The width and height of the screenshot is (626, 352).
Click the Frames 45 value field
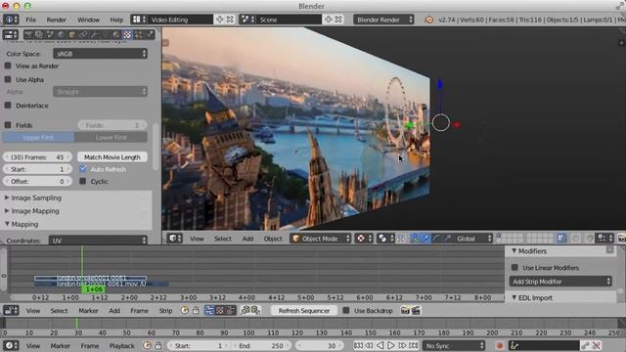pyautogui.click(x=37, y=157)
